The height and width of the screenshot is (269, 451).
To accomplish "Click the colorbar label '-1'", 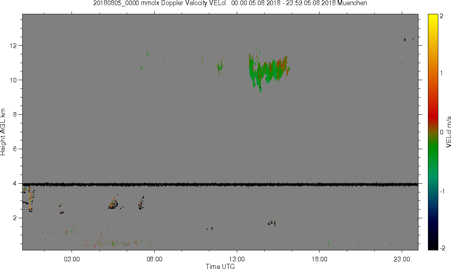I will click(x=442, y=192).
